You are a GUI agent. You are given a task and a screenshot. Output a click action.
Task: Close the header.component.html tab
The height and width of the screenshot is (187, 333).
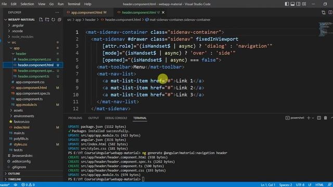(x=163, y=12)
